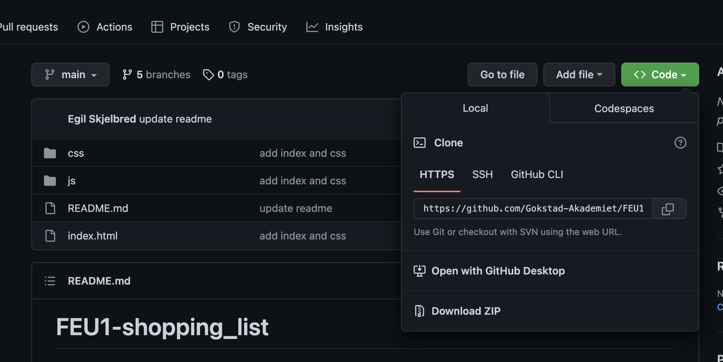
Task: Copy the clone URL to clipboard
Action: coord(669,209)
